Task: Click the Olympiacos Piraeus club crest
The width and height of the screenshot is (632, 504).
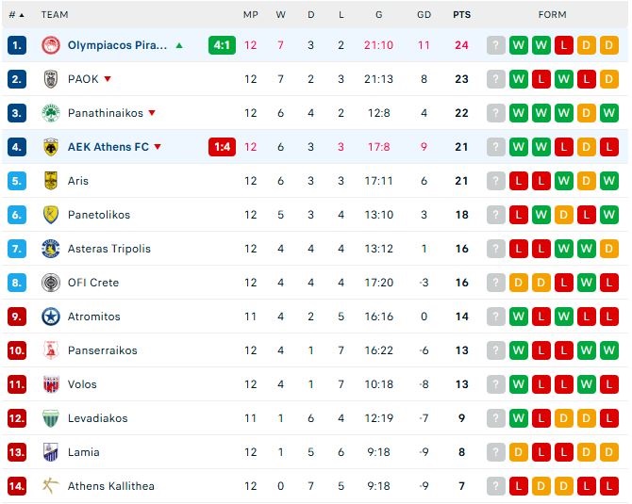Action: 51,45
